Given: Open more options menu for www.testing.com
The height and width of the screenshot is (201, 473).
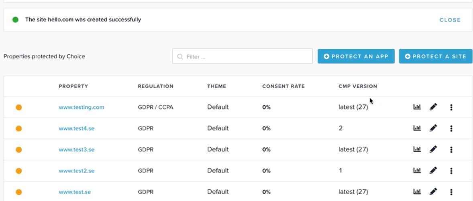Looking at the screenshot, I should tap(451, 107).
